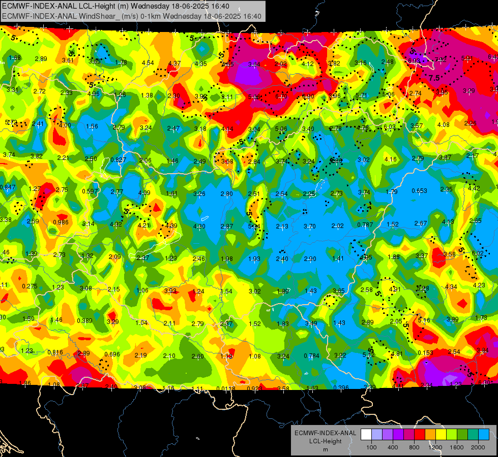Choose the red swatch in the legend

point(420,435)
